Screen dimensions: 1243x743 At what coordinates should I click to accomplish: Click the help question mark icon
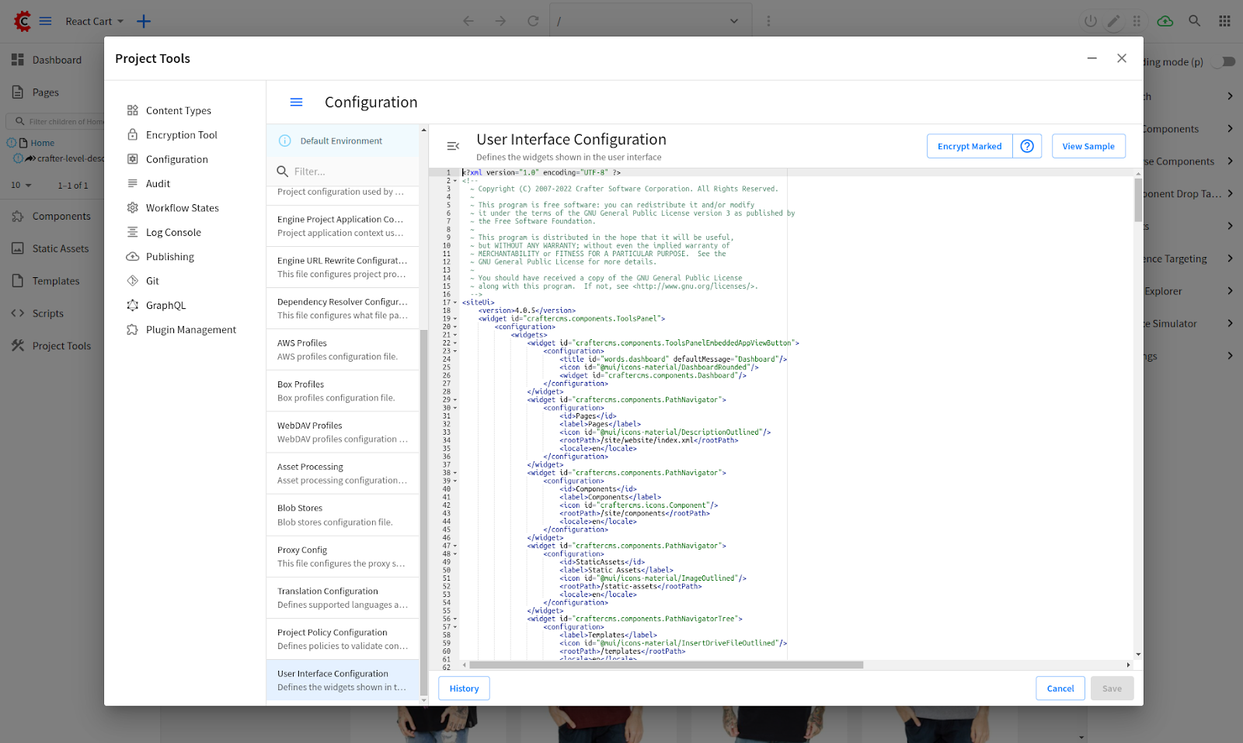pyautogui.click(x=1027, y=146)
